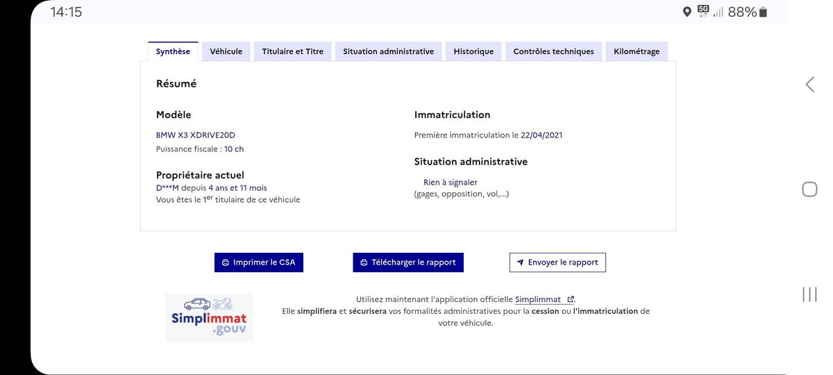Click the external link icon beside Simplimmat

coord(571,299)
